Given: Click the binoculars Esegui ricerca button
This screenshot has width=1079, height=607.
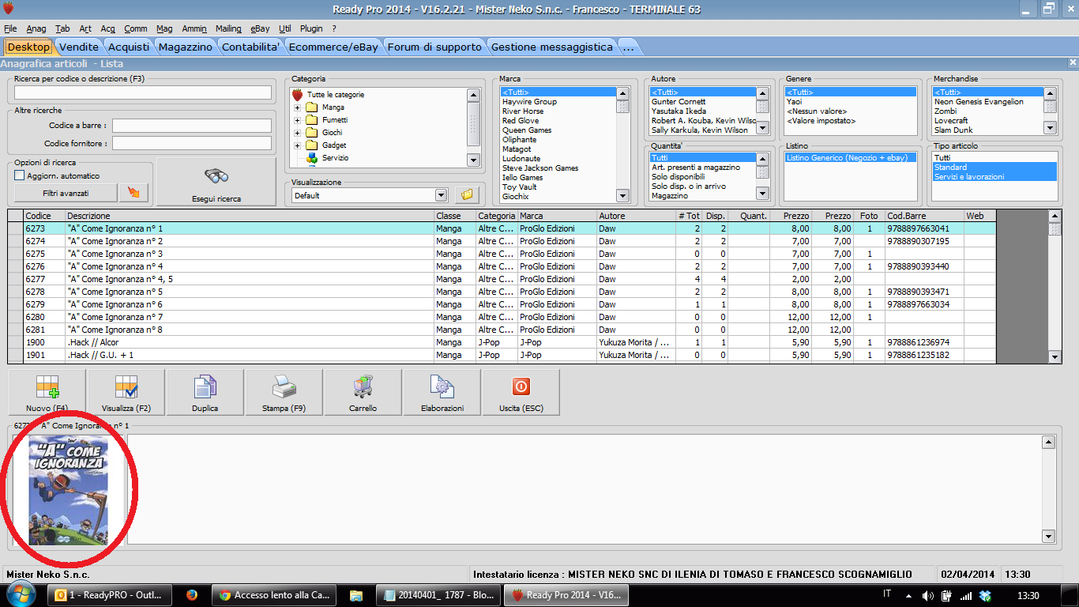Looking at the screenshot, I should pyautogui.click(x=216, y=182).
